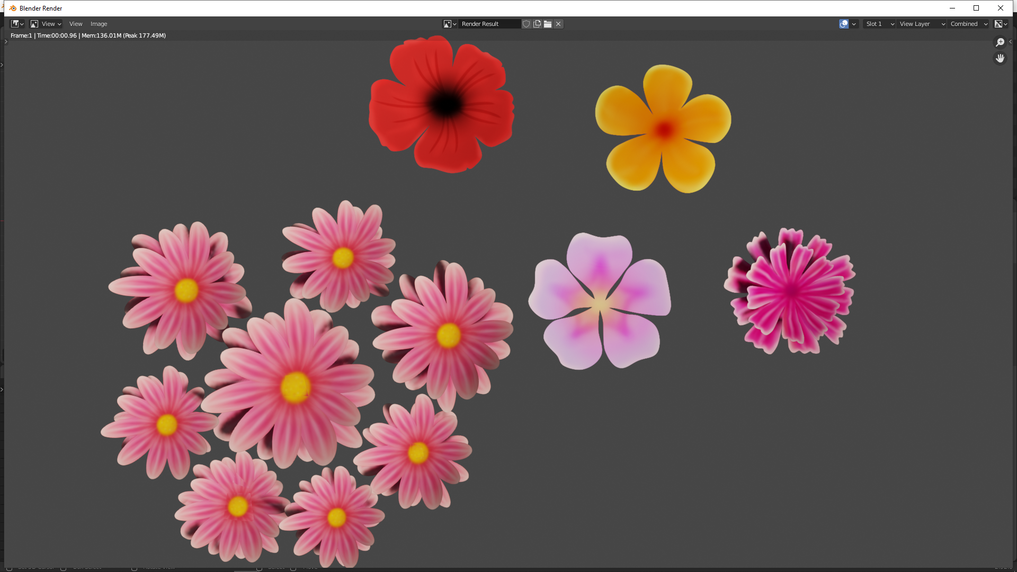Viewport: 1017px width, 572px height.
Task: Open the Combined render pass dropdown
Action: click(968, 24)
